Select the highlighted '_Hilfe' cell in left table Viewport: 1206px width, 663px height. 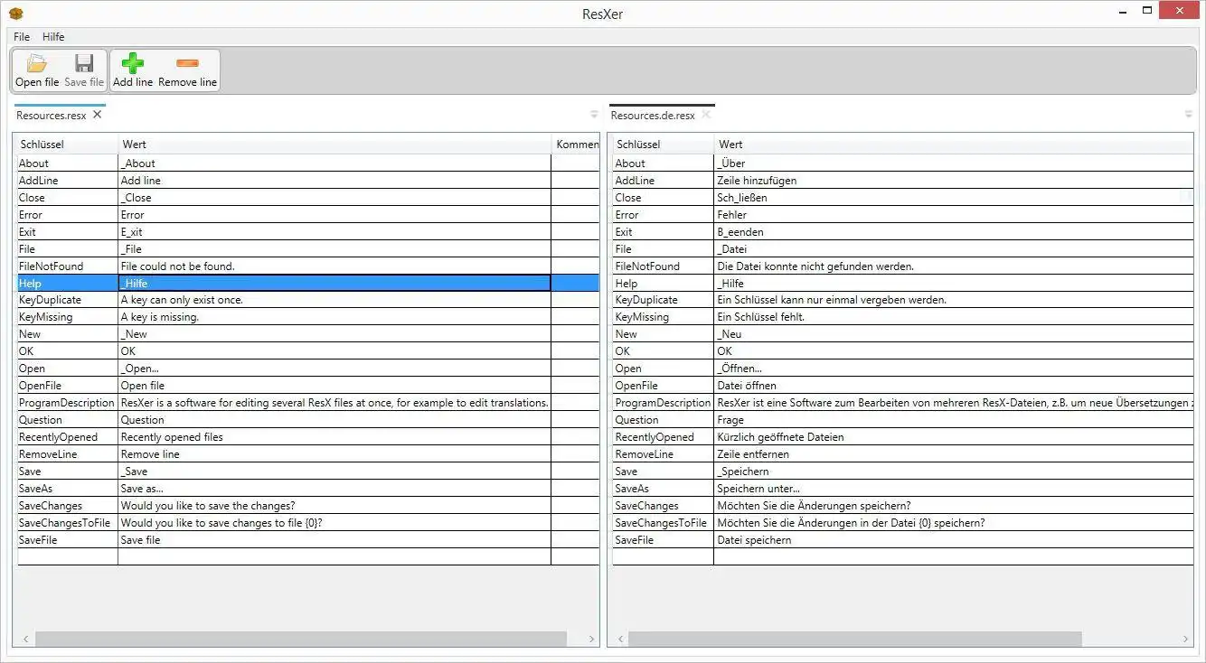(334, 284)
